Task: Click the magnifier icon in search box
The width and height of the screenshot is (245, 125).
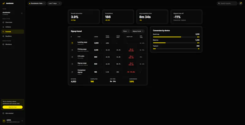Action: (219, 3)
